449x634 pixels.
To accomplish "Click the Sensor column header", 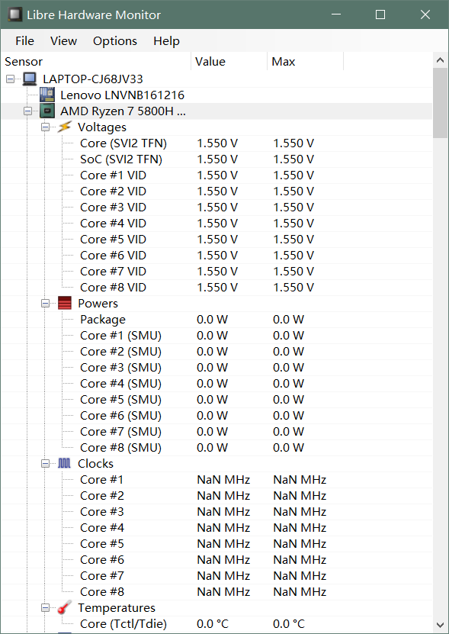I will pos(96,62).
